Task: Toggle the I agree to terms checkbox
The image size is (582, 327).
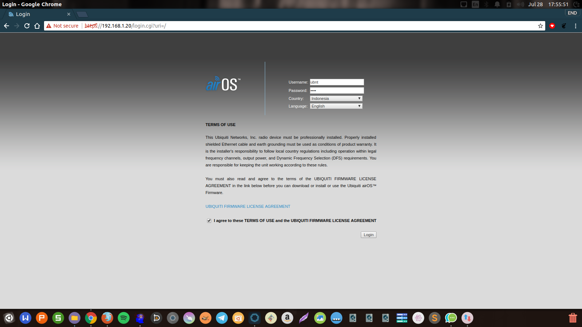Action: (209, 221)
